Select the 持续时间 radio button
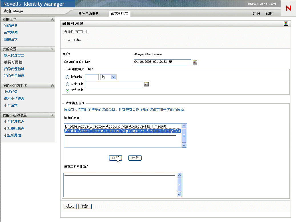 click(67, 77)
